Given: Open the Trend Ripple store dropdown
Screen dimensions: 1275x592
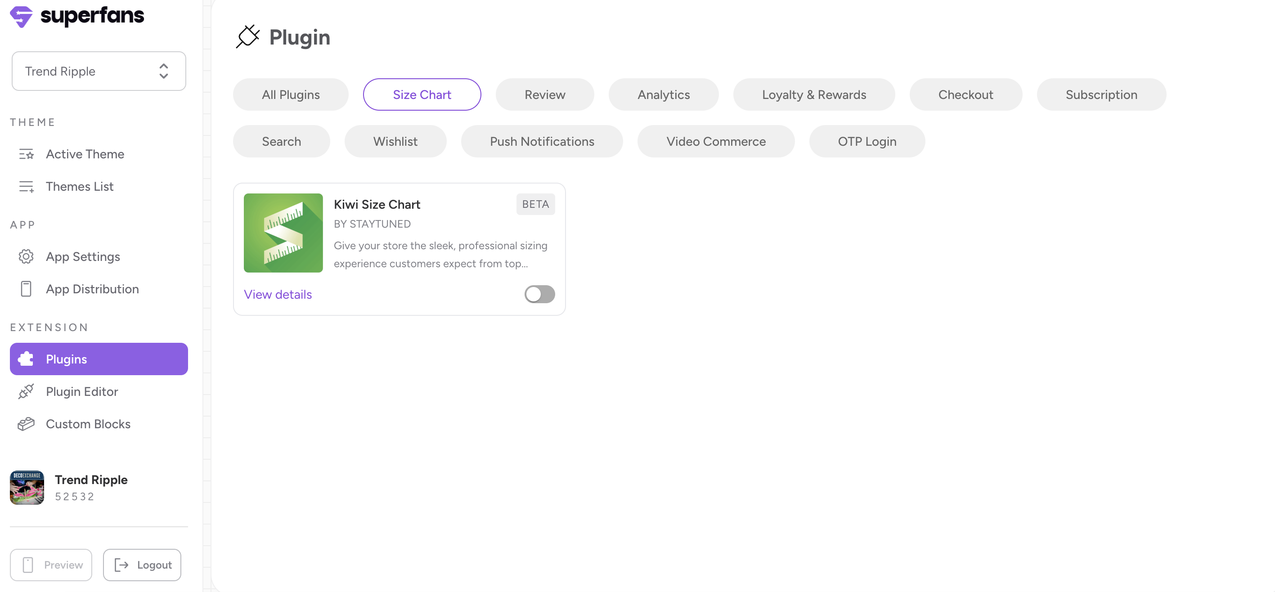Looking at the screenshot, I should point(99,71).
